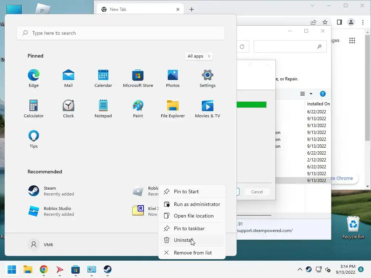Screen dimensions: 371x278
Task: Open File Explorer on the taskbar
Action: [x=28, y=269]
